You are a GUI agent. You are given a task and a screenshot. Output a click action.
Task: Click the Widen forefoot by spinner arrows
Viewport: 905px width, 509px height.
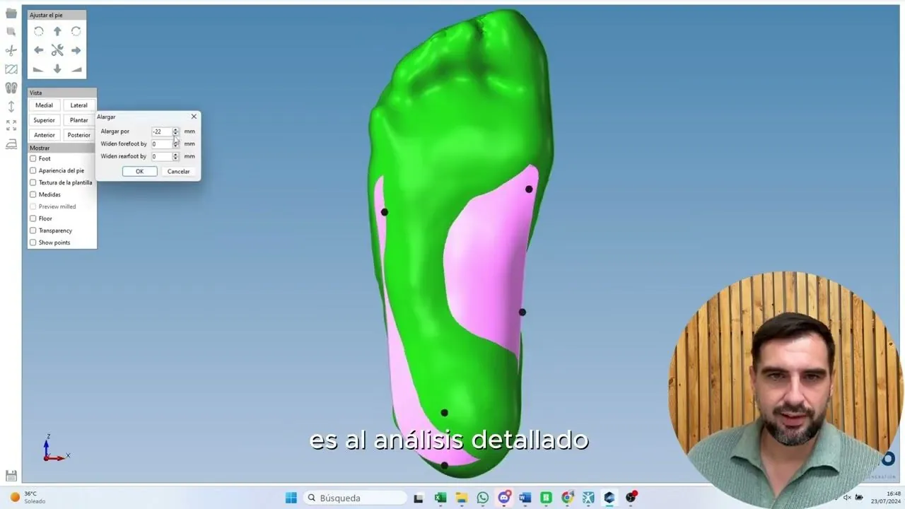click(176, 144)
